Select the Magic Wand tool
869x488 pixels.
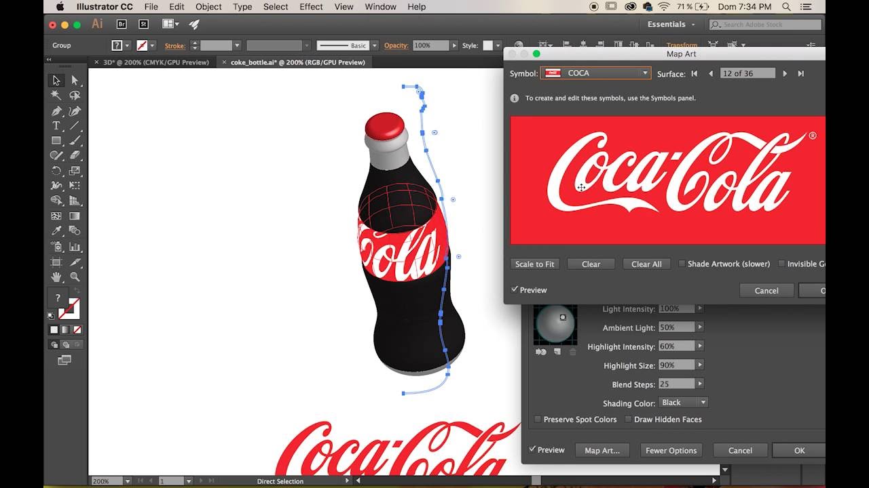pos(56,96)
